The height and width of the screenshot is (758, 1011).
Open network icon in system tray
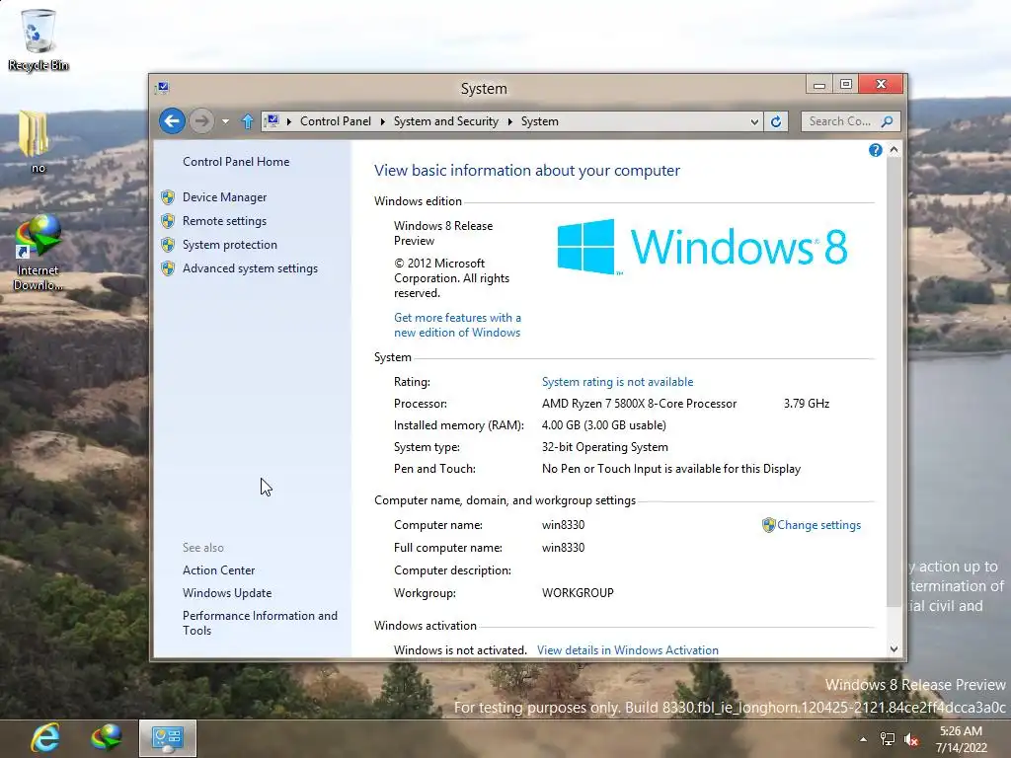888,739
